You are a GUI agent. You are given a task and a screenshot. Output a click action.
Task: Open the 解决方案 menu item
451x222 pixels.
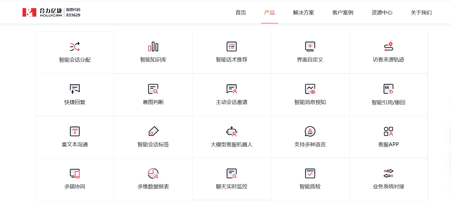(x=303, y=13)
